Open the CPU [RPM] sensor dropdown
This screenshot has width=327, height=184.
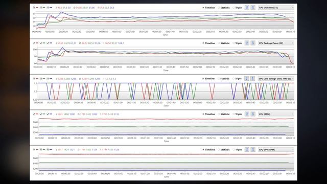(x=276, y=114)
